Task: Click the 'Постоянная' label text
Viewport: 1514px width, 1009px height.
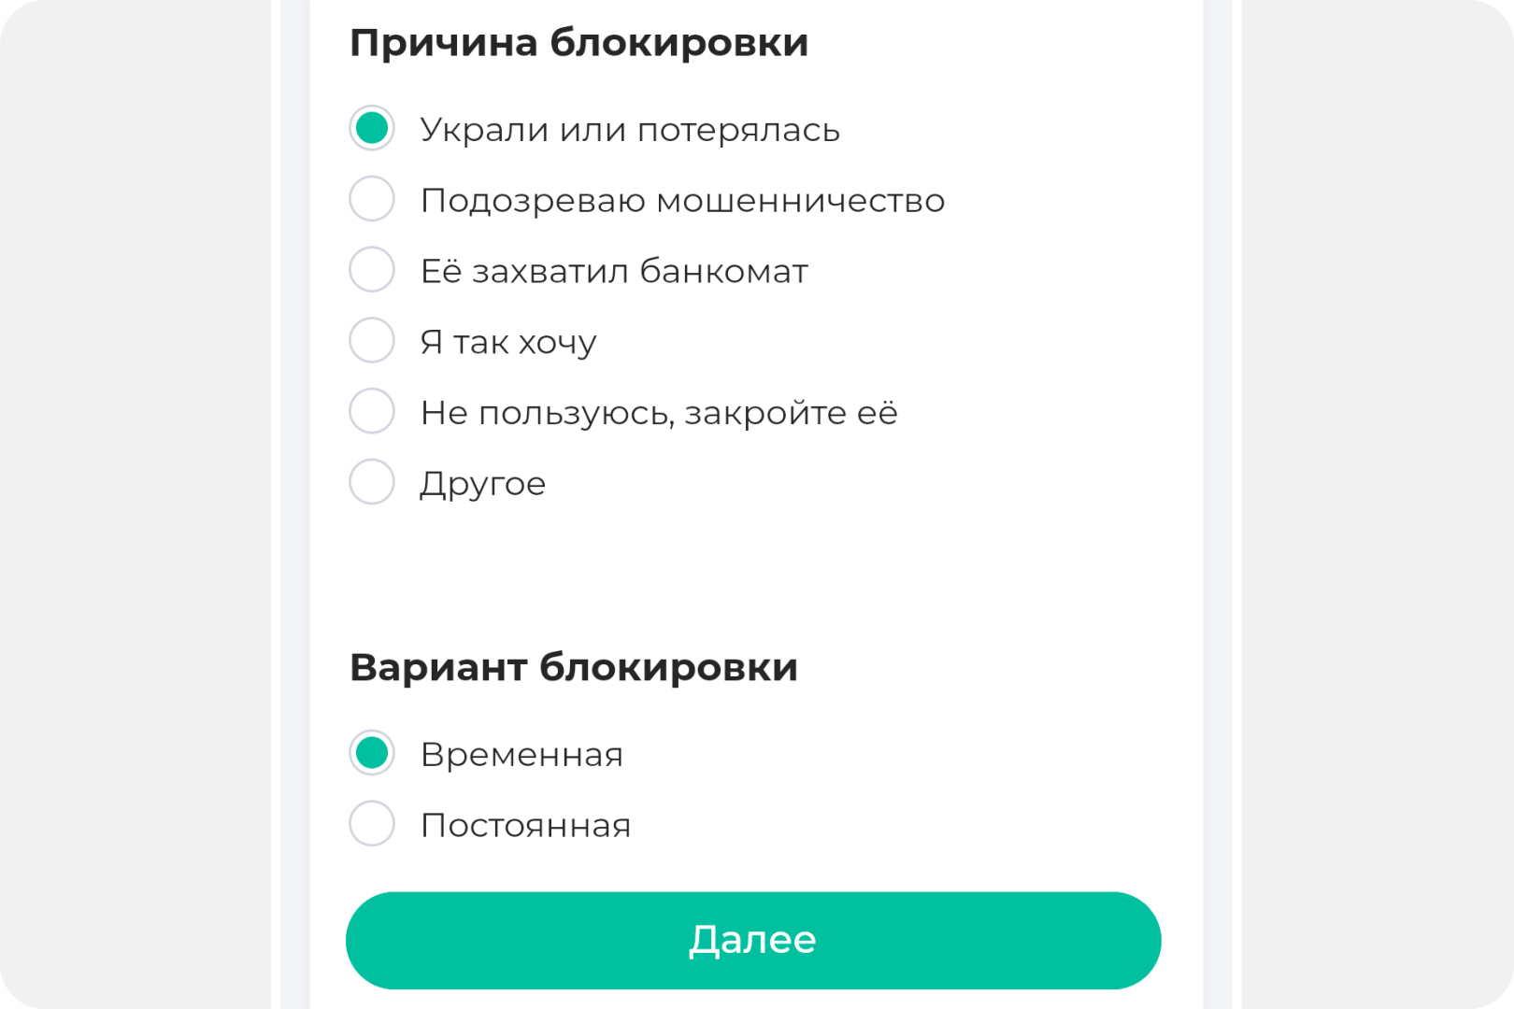Action: pyautogui.click(x=525, y=826)
